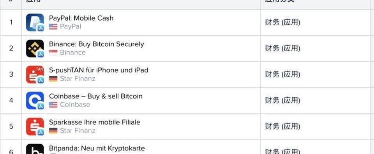374x154 pixels.
Task: Open the Sparkasse app icon
Action: [35, 126]
